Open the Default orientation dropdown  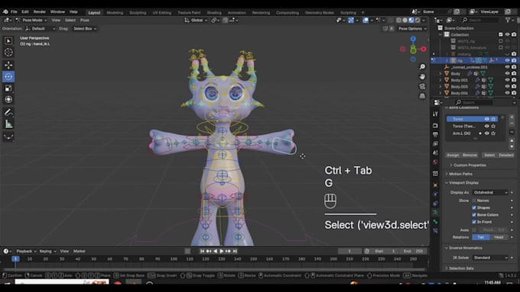pyautogui.click(x=41, y=29)
